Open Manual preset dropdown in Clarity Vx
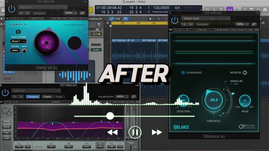269x151 pixels. pos(43,7)
